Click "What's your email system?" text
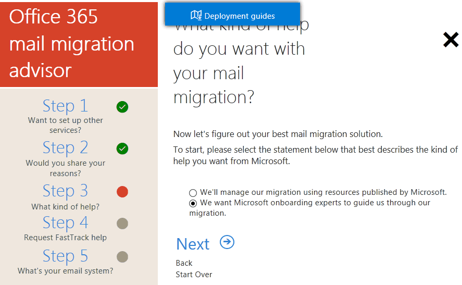This screenshot has width=462, height=285. pyautogui.click(x=65, y=271)
